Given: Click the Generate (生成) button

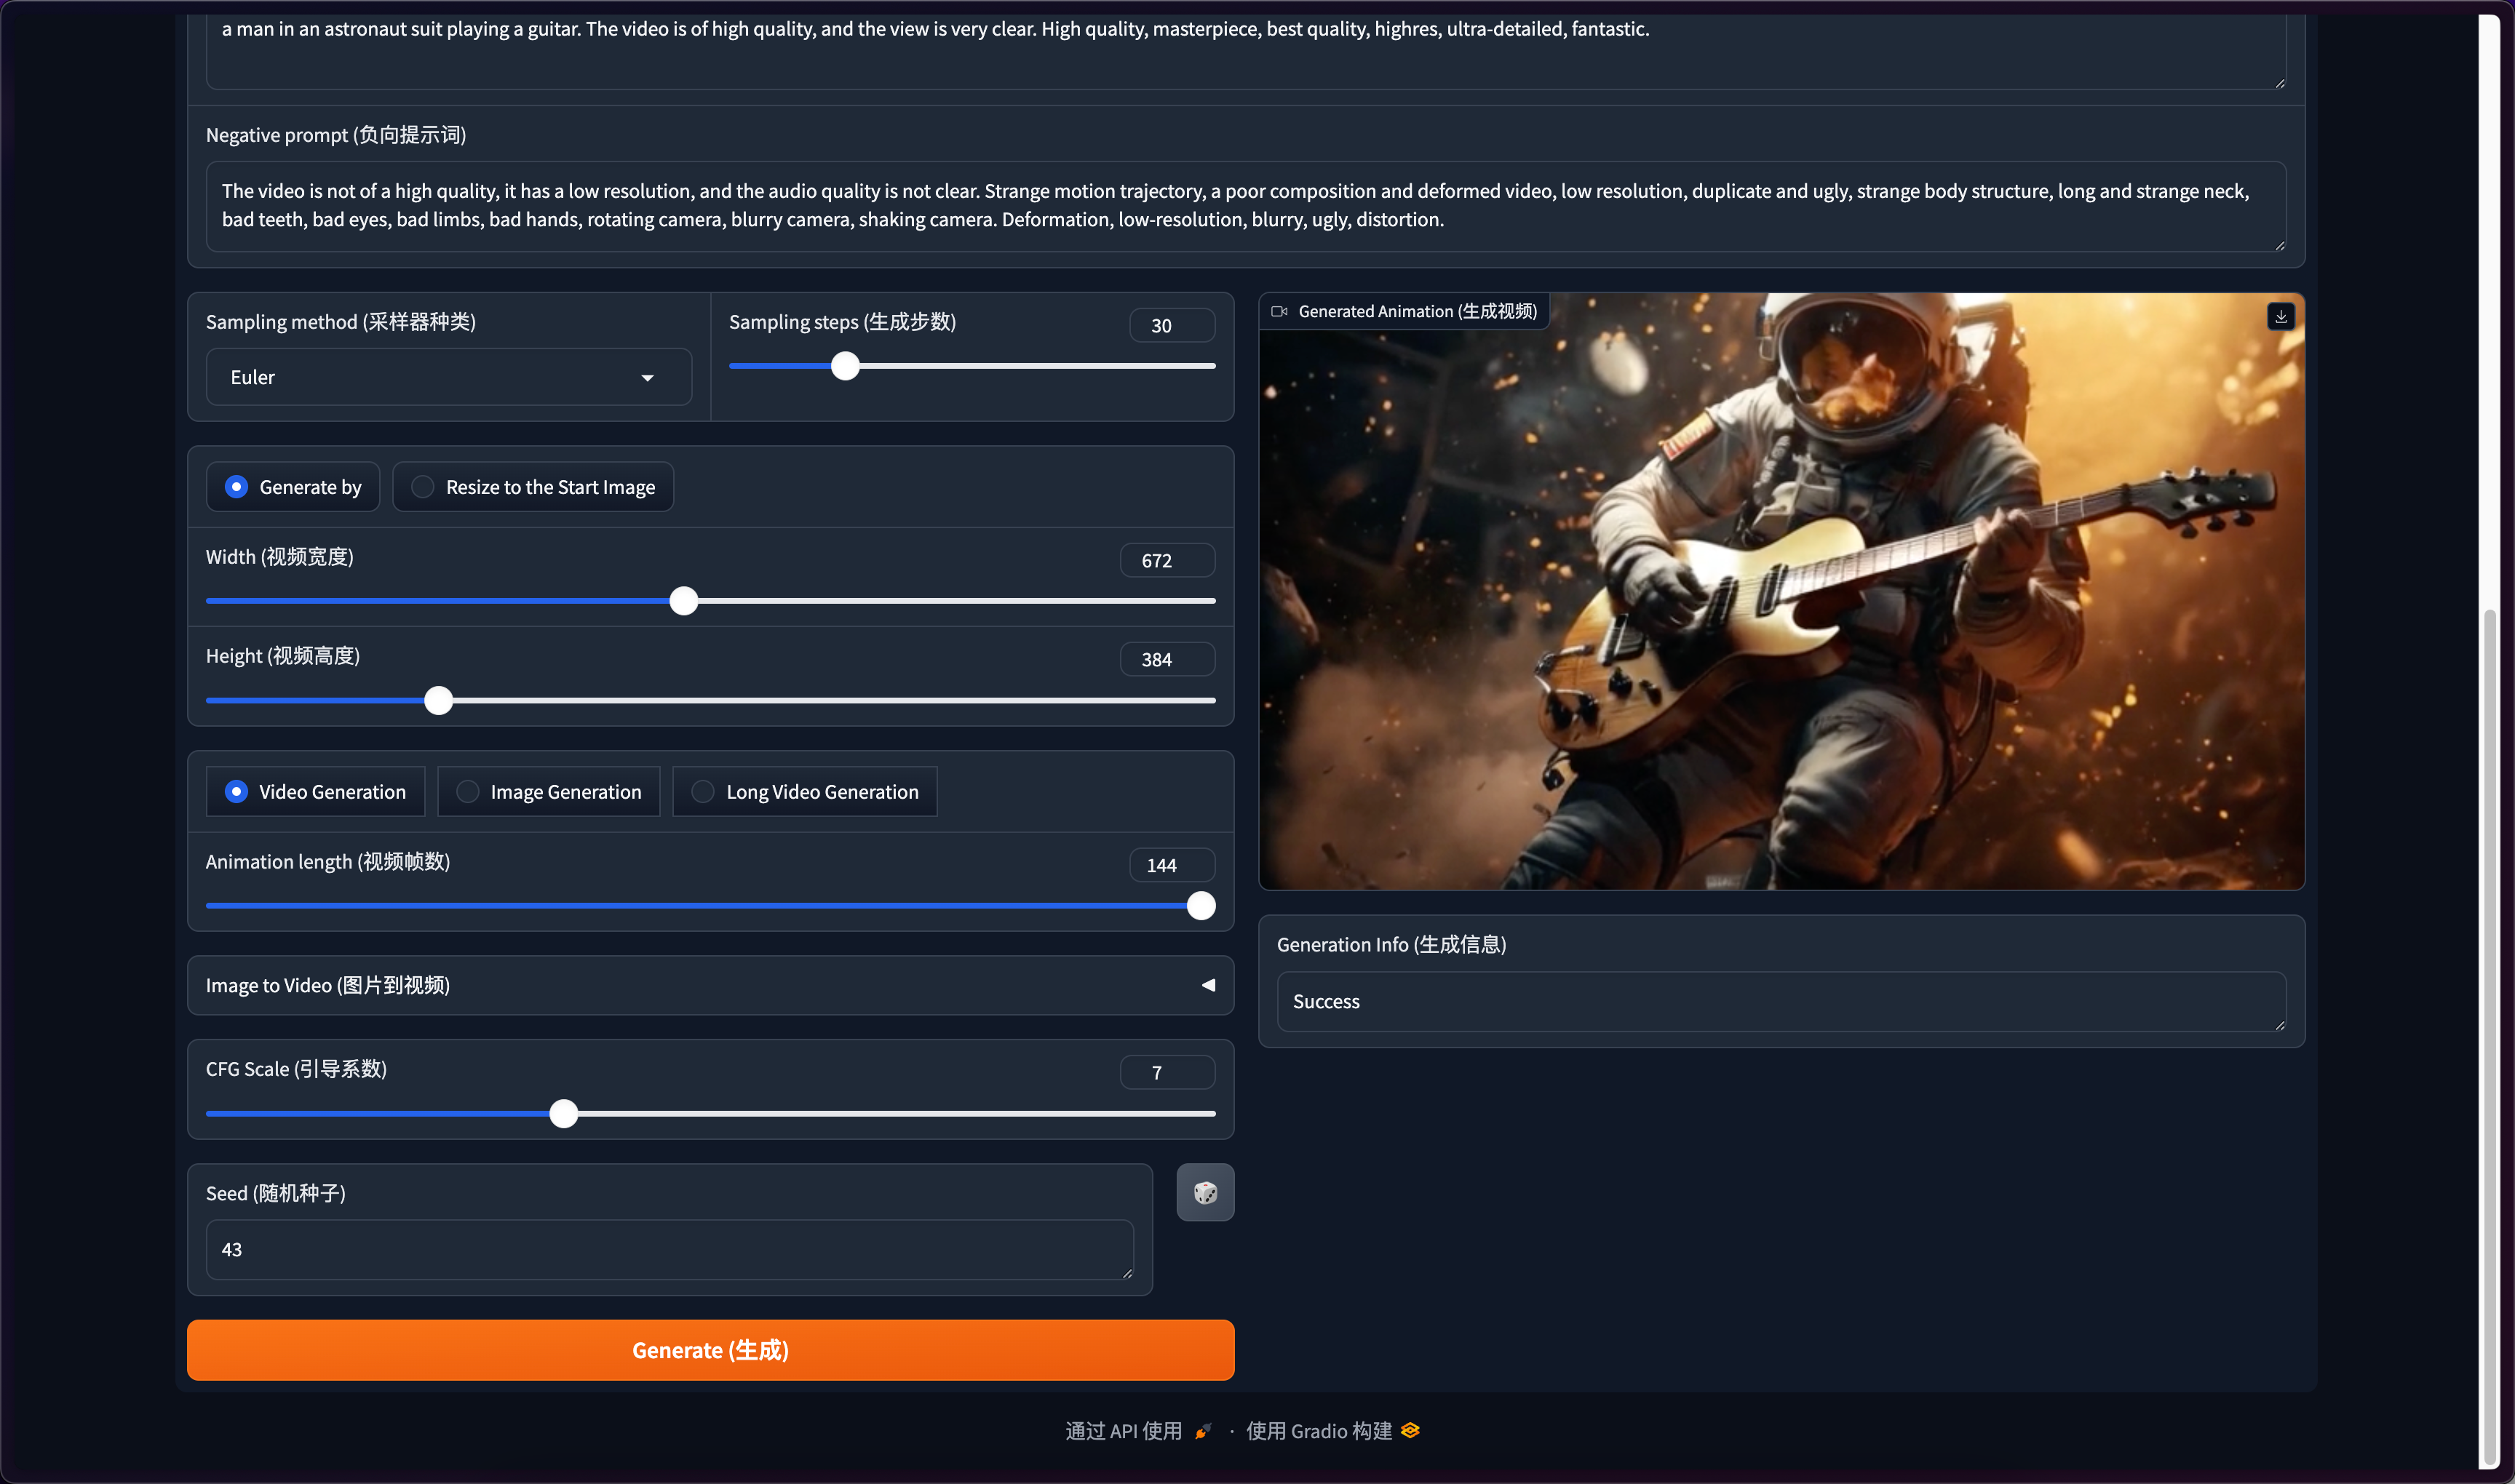Looking at the screenshot, I should coord(710,1350).
